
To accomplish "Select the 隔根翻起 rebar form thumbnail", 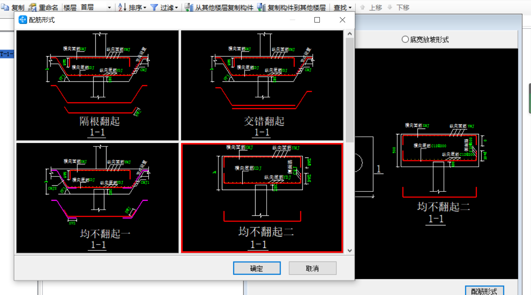I will pyautogui.click(x=98, y=85).
